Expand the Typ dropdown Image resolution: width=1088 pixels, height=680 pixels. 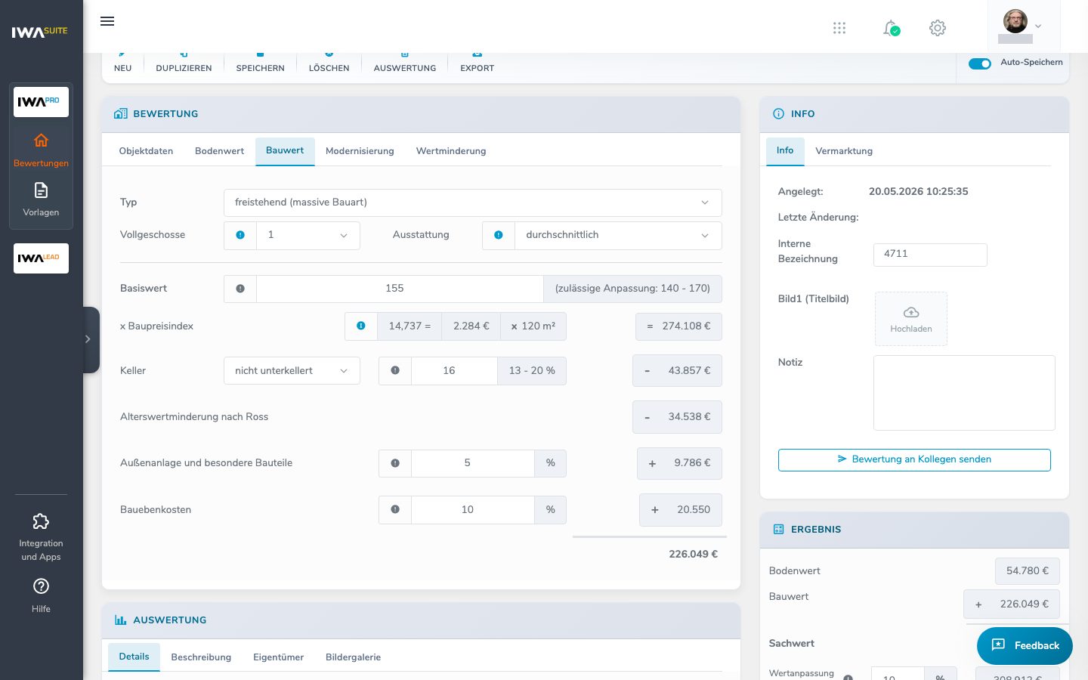(x=473, y=202)
